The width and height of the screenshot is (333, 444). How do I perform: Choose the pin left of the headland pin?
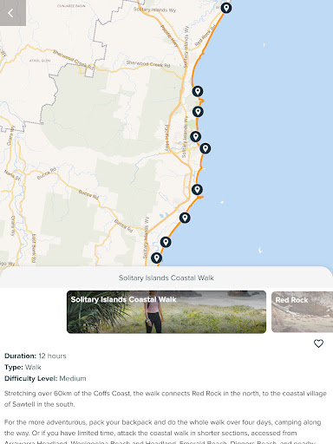[196, 136]
